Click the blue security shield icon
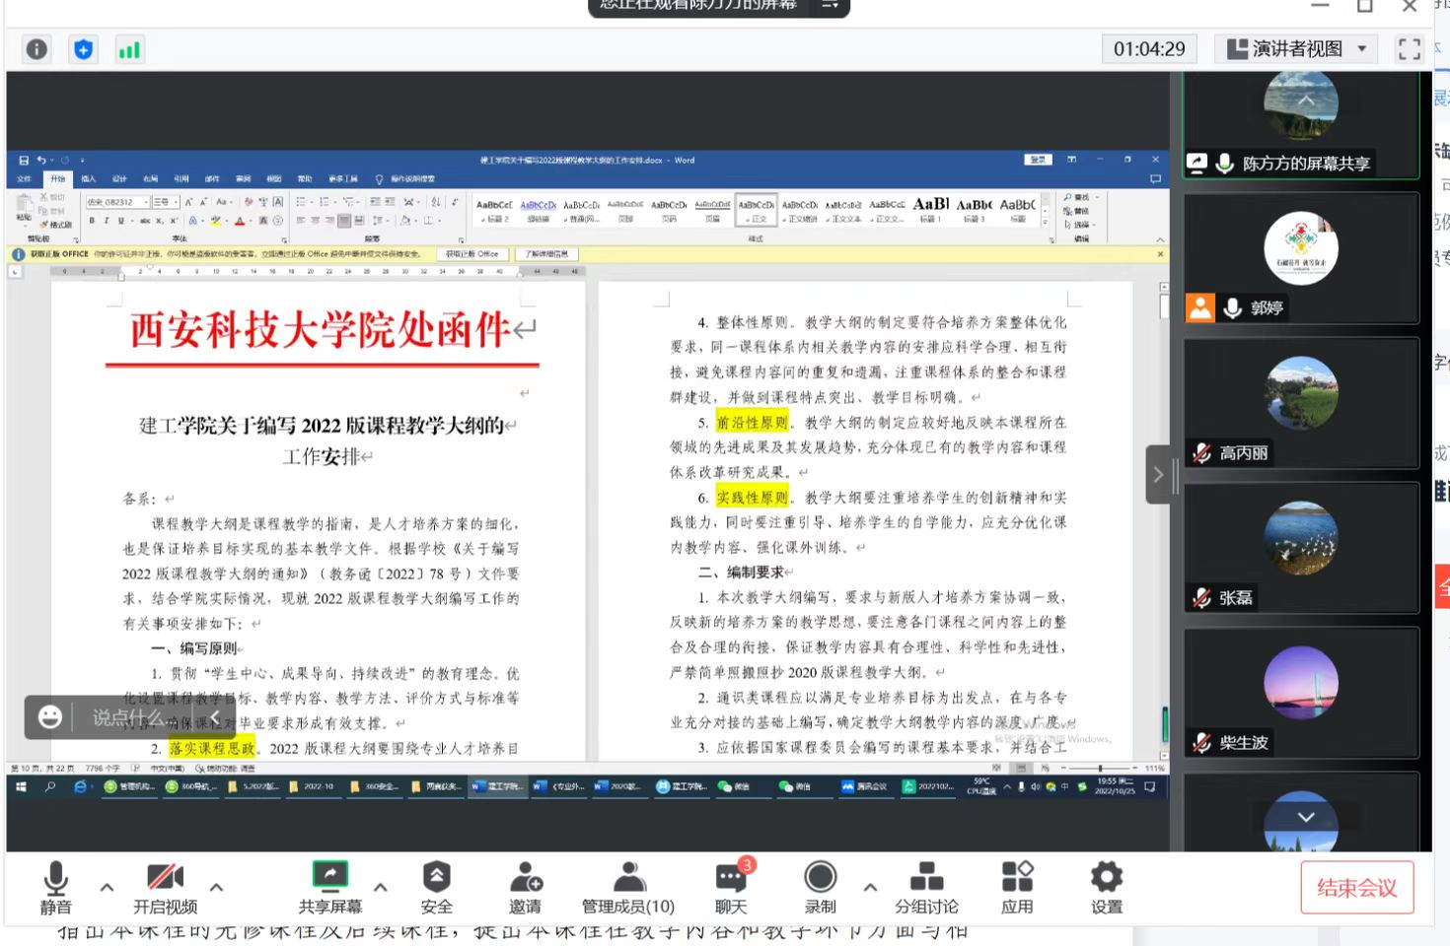Viewport: 1450px width, 946px height. pyautogui.click(x=84, y=49)
